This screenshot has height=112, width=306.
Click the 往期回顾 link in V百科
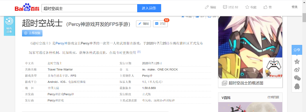pos(273,97)
